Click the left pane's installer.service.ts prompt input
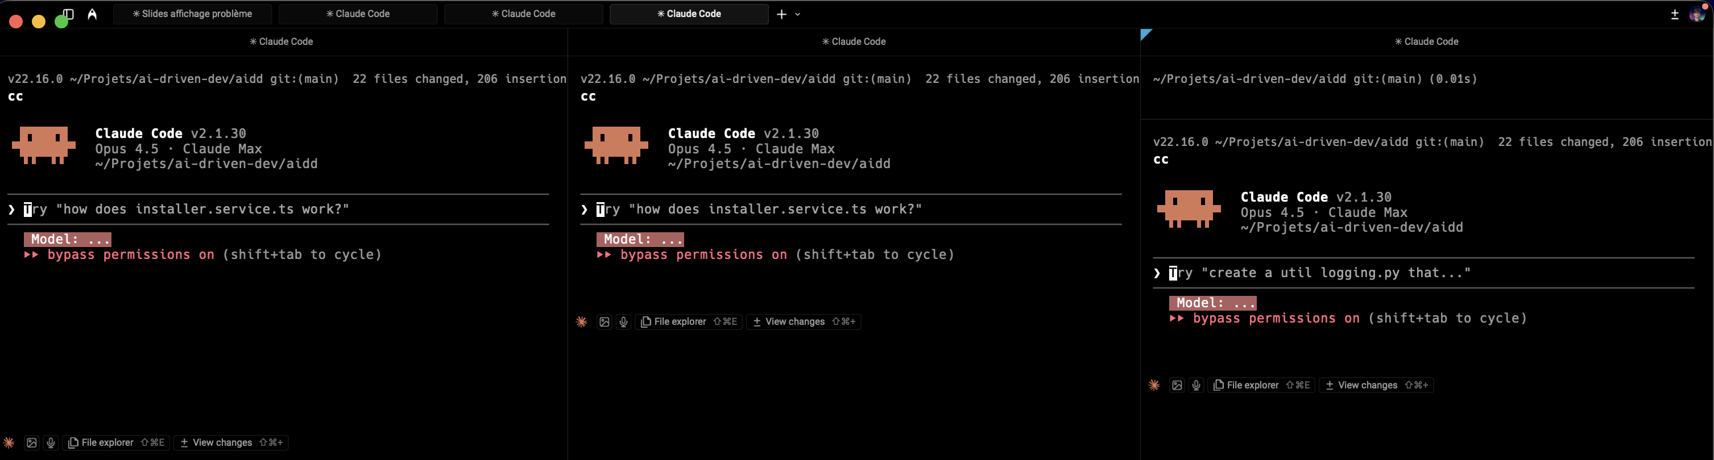The height and width of the screenshot is (460, 1714). 279,210
